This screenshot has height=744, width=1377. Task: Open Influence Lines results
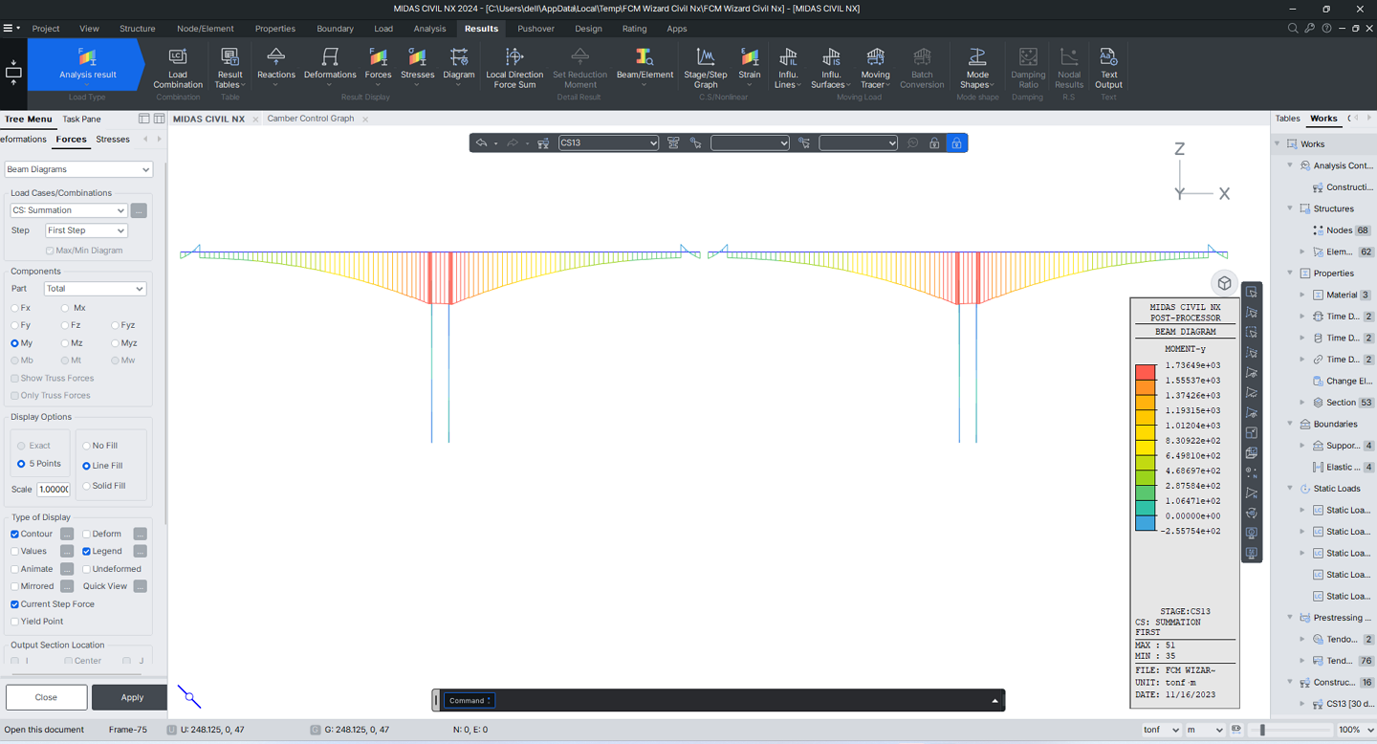pyautogui.click(x=788, y=67)
